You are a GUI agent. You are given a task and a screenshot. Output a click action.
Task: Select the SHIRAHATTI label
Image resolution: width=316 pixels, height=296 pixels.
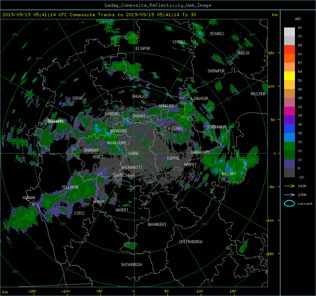tap(132, 168)
